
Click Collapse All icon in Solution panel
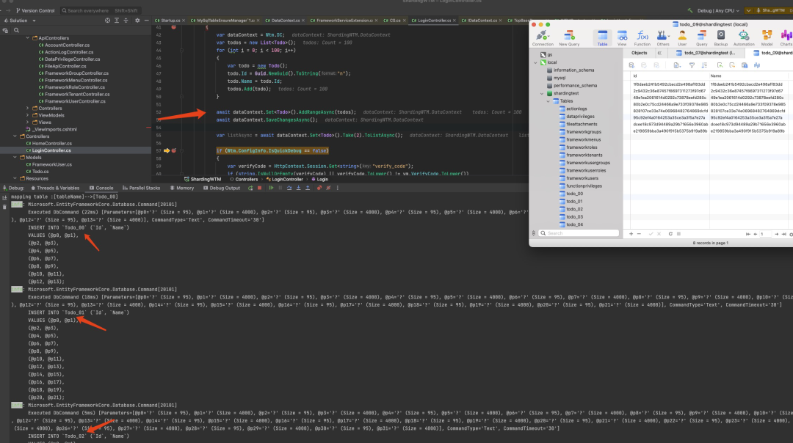pos(126,21)
